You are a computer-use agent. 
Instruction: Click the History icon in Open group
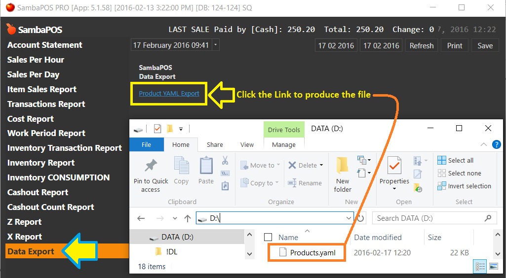pos(418,188)
